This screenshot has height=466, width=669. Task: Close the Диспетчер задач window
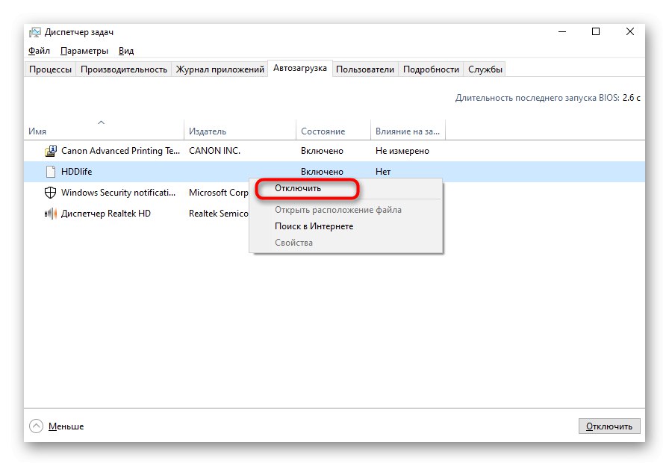(x=629, y=32)
